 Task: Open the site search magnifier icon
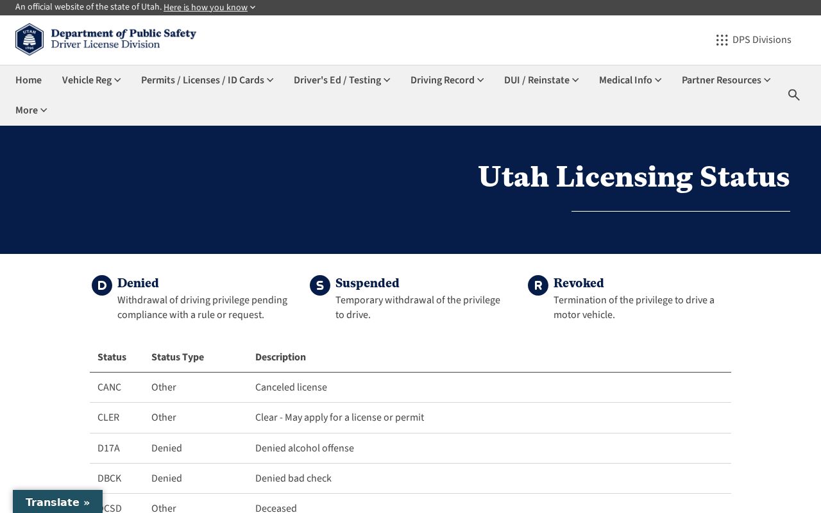[x=794, y=95]
